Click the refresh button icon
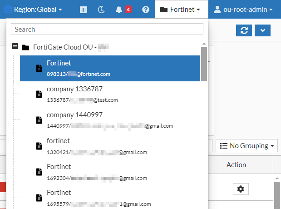Viewport: 281px width, 209px height. [x=244, y=30]
